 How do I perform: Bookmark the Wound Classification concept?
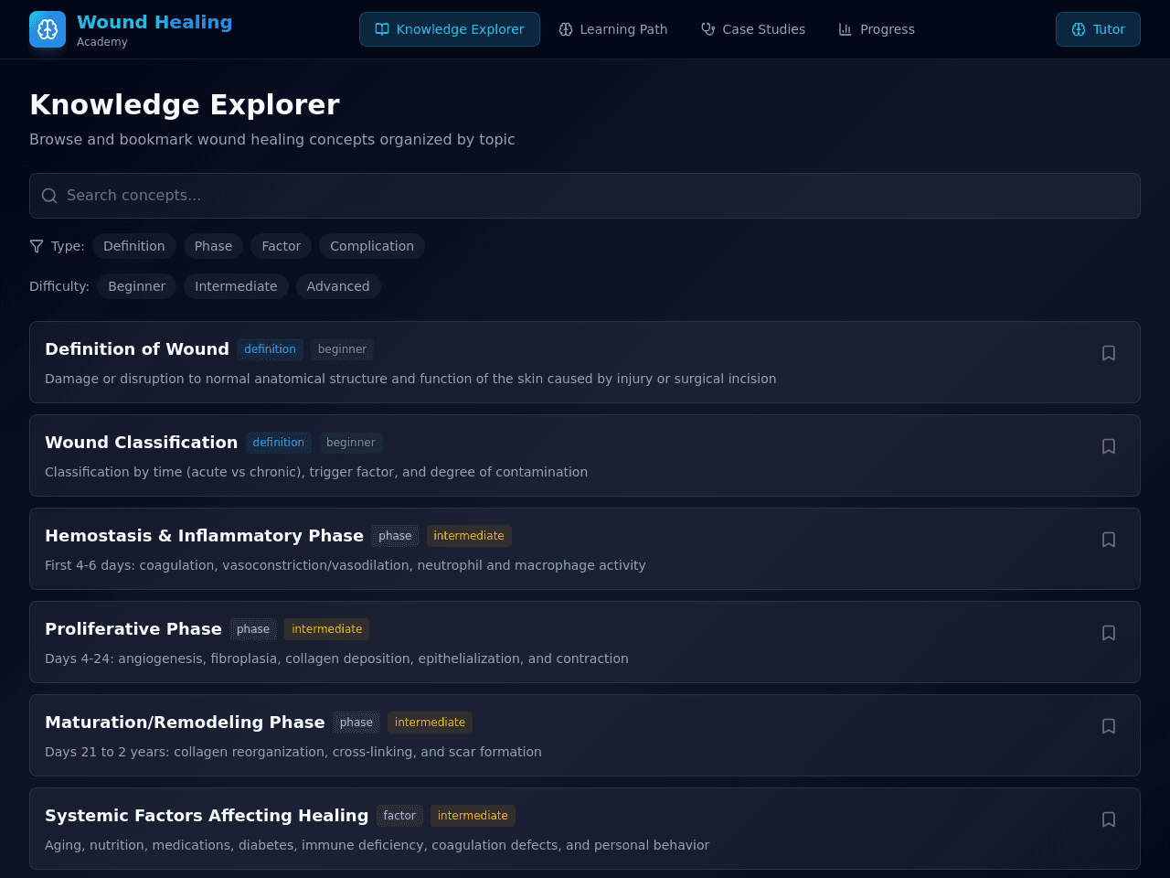(1109, 446)
